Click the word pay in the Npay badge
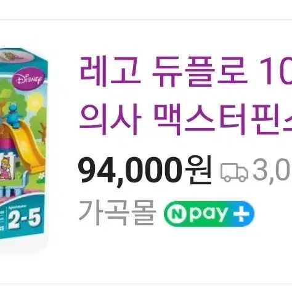The width and height of the screenshot is (292, 292). pos(208,214)
